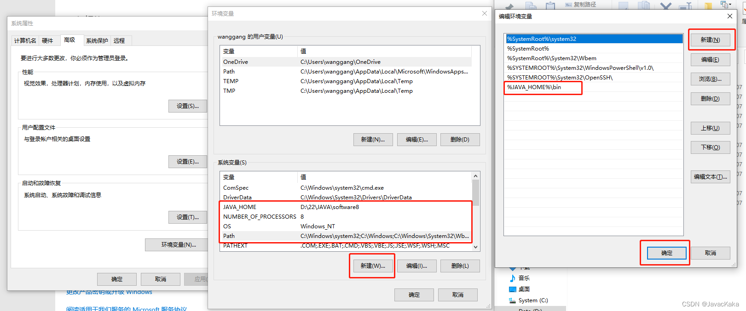Screen dimensions: 746x311
Task: Open user profile 设置(E) button
Action: [x=188, y=162]
